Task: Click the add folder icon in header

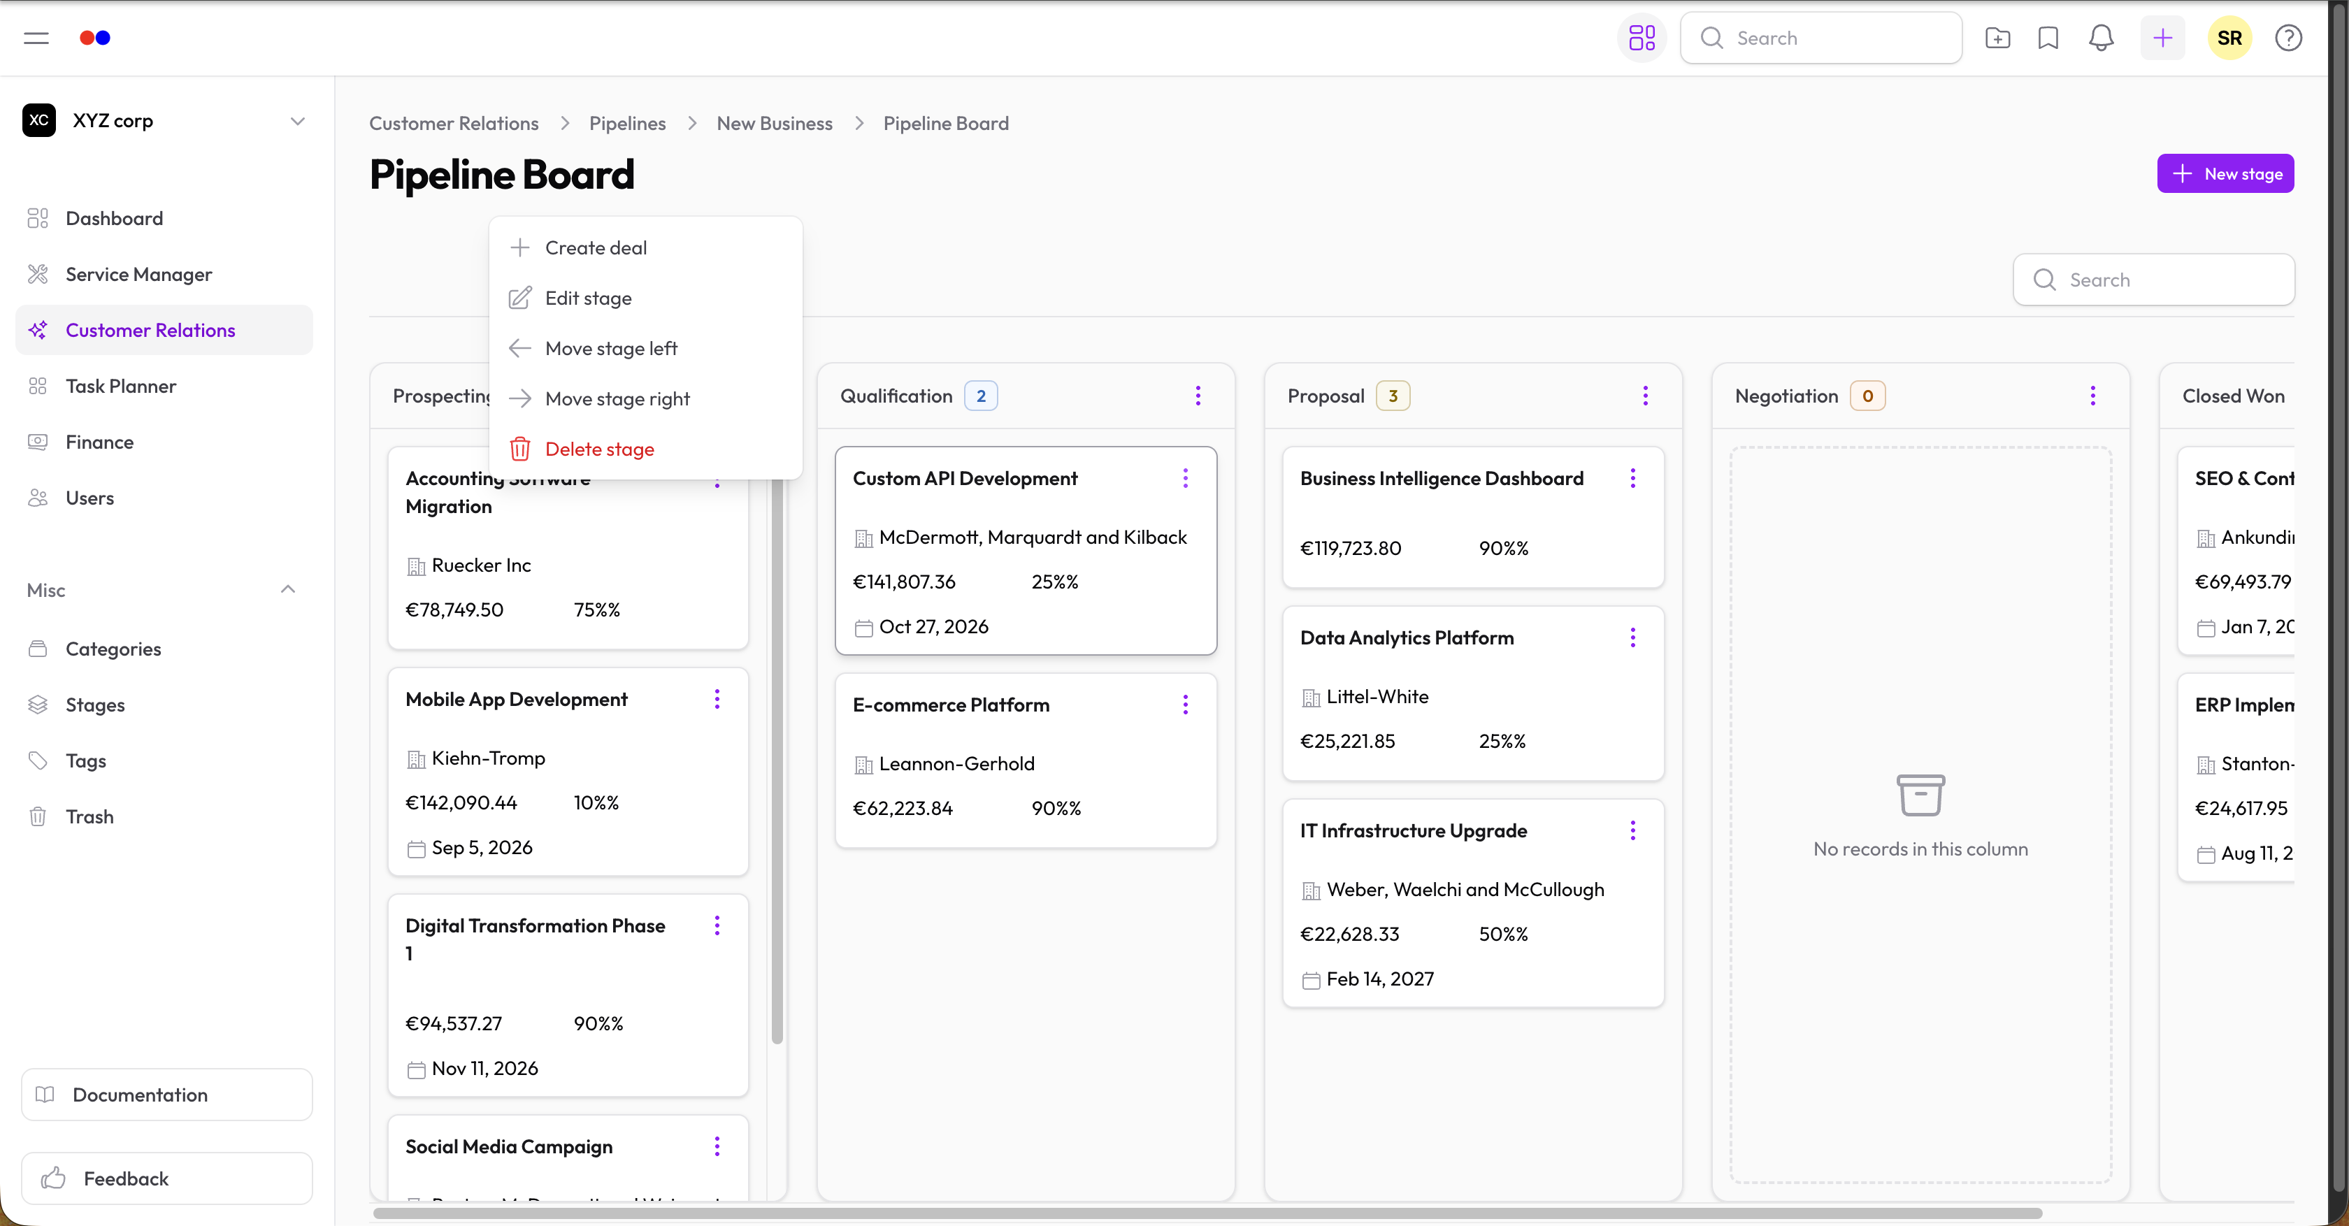Action: (x=1997, y=38)
